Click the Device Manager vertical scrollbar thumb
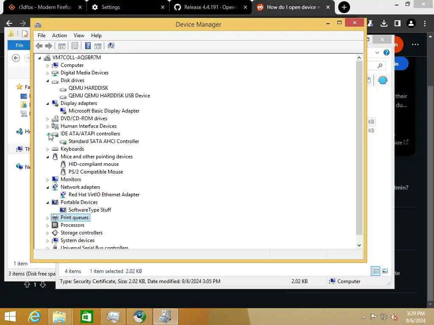The height and width of the screenshot is (325, 434). click(359, 148)
